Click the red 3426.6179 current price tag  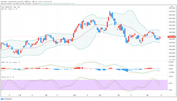[x=172, y=37]
